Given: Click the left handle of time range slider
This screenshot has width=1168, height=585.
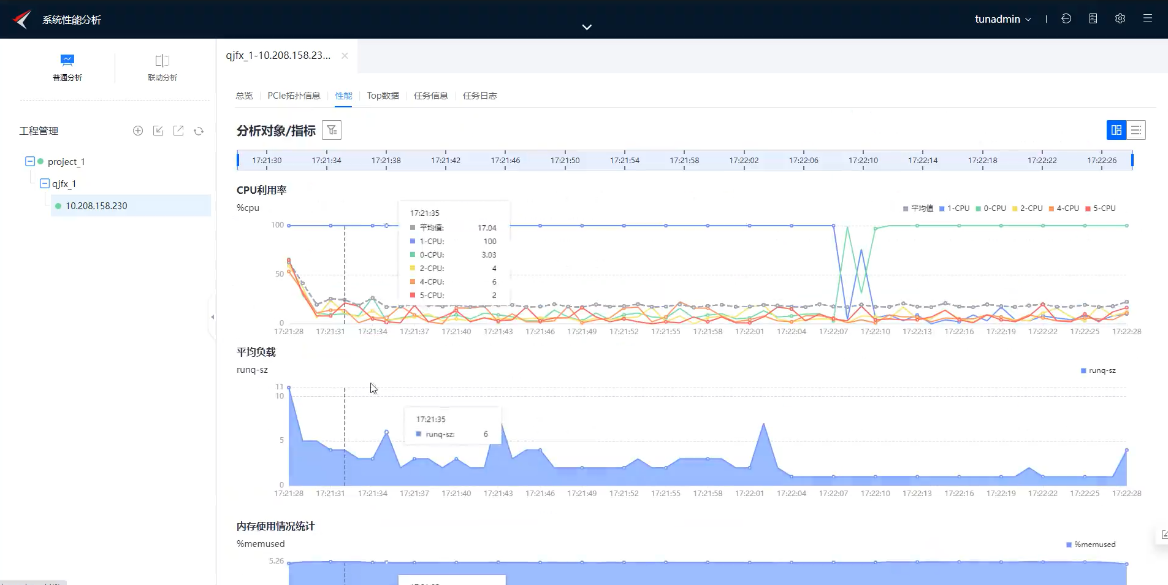Looking at the screenshot, I should click(238, 160).
